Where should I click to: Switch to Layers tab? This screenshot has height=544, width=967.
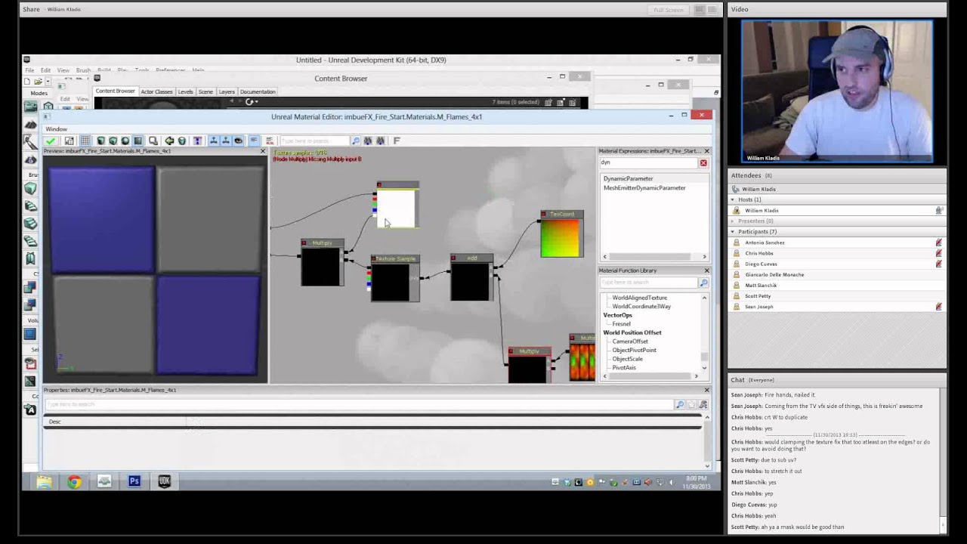coord(227,91)
